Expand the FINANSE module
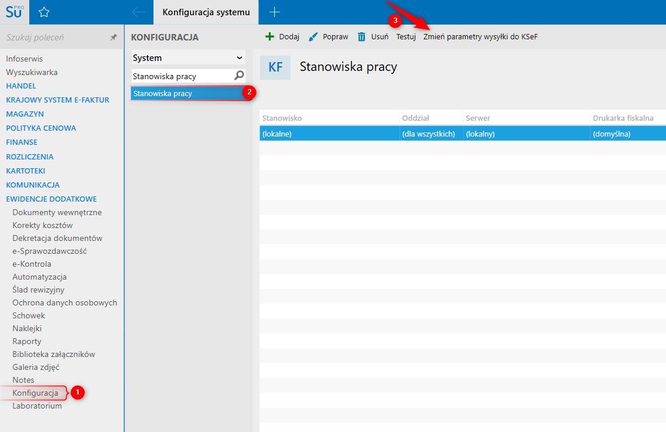 22,142
